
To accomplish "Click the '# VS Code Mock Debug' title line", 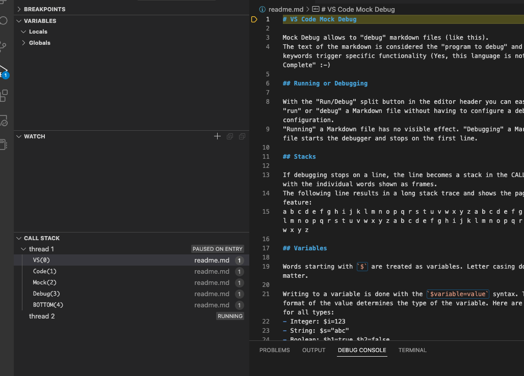I will [x=320, y=19].
